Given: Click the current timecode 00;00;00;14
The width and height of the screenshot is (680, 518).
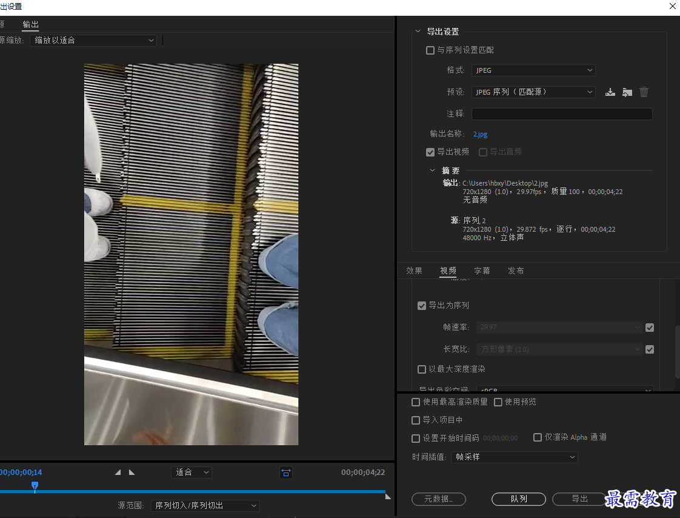Looking at the screenshot, I should [21, 473].
